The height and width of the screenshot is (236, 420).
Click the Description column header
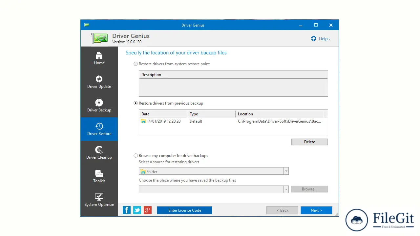233,75
